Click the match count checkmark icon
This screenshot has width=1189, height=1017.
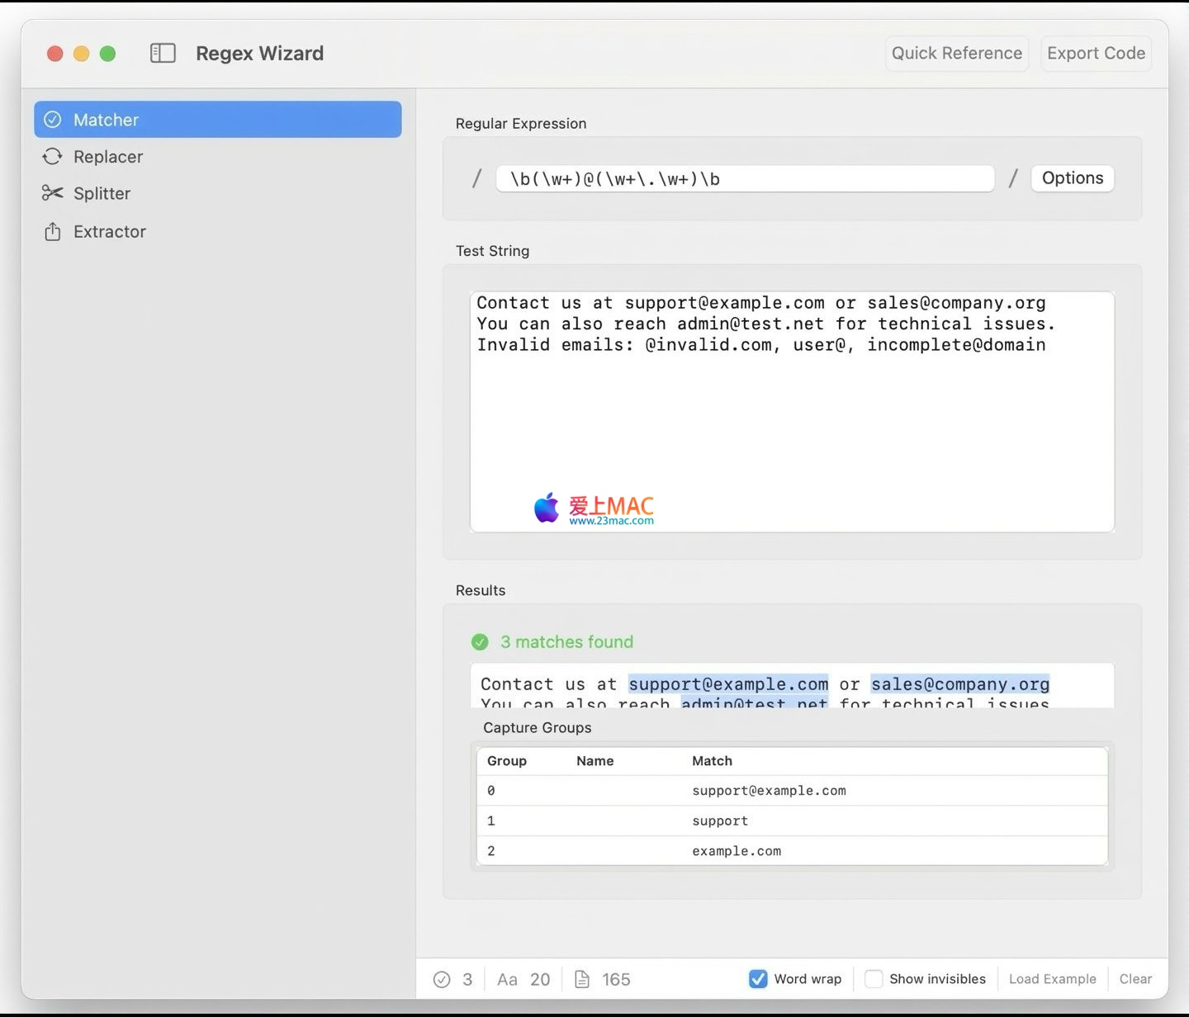pos(442,979)
